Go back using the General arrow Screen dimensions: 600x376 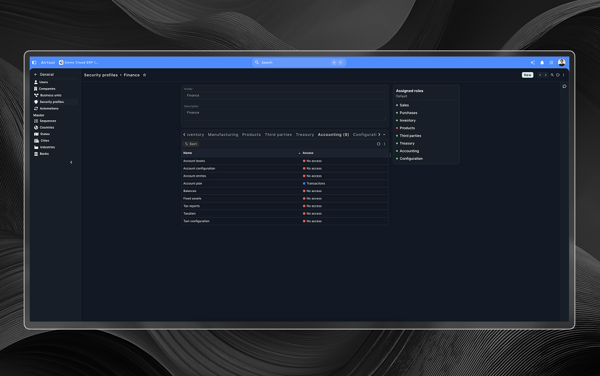point(36,75)
